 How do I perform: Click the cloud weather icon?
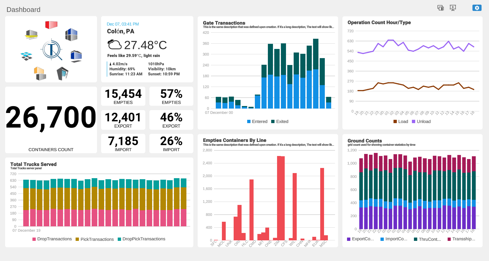114,45
